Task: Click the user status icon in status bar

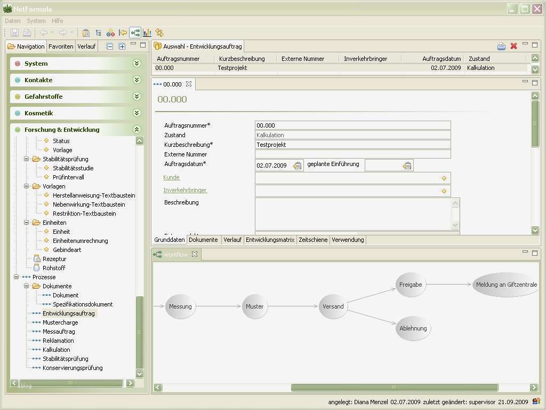Action: pyautogui.click(x=536, y=401)
